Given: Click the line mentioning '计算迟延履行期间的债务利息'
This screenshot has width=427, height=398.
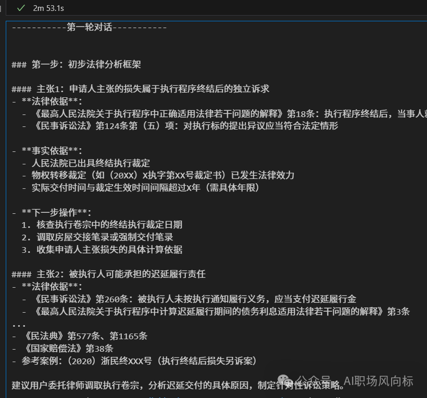Looking at the screenshot, I should point(216,312).
